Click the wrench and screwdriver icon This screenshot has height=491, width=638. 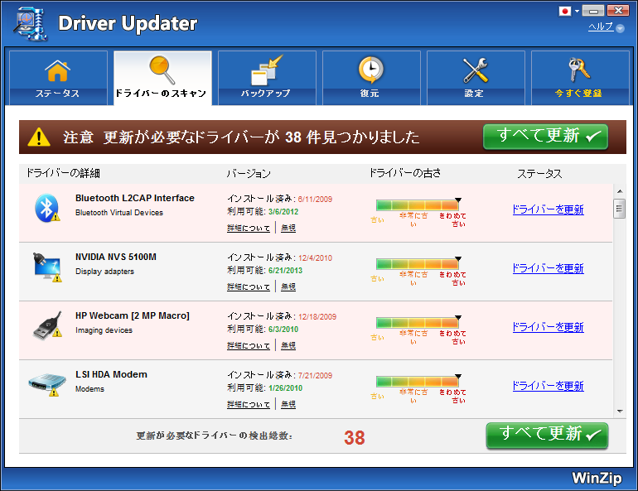[476, 70]
